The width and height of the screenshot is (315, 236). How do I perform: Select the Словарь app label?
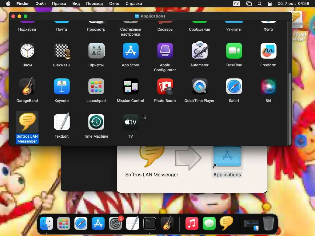tap(165, 29)
